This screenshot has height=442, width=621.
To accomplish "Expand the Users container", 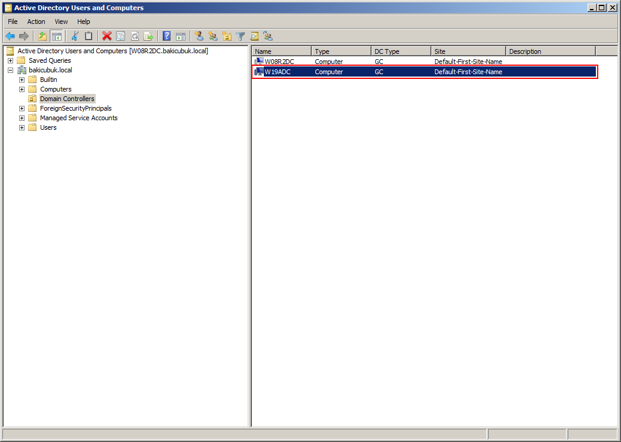I will click(x=22, y=127).
